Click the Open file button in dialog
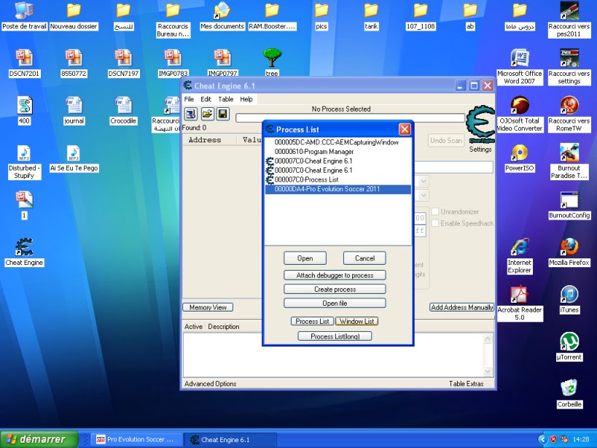This screenshot has height=448, width=597. pos(335,304)
